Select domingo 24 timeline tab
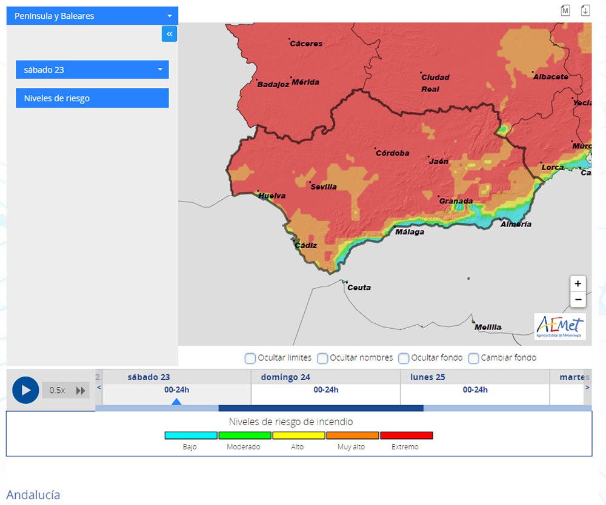Image resolution: width=606 pixels, height=505 pixels. [x=285, y=377]
